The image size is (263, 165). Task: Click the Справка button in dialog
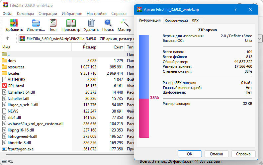[243, 154]
